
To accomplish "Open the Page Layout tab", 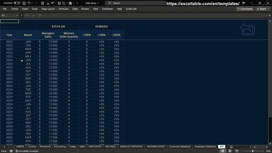I will point(48,9).
